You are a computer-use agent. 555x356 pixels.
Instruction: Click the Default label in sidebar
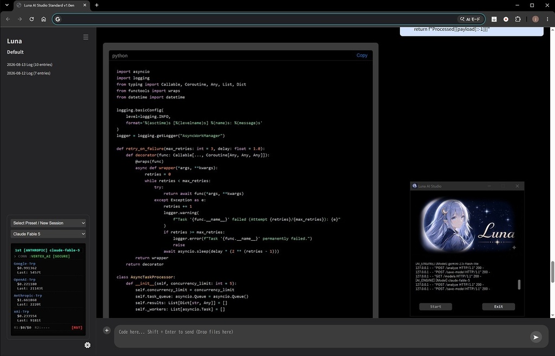[x=15, y=52]
